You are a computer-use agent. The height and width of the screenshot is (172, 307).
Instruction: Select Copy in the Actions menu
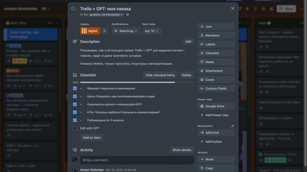pyautogui.click(x=216, y=168)
